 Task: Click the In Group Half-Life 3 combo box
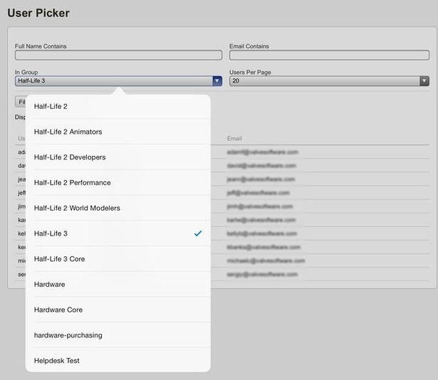[x=118, y=81]
